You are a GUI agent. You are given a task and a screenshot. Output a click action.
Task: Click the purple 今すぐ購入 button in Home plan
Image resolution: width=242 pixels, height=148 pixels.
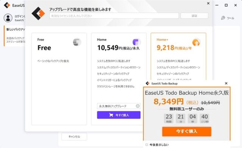[x=119, y=115]
